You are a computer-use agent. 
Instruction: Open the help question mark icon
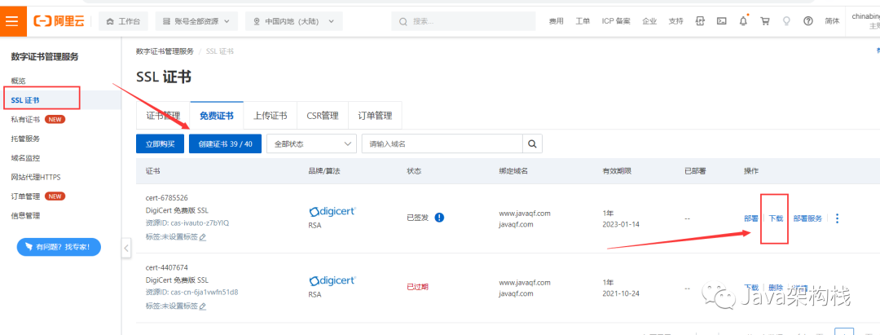pos(808,21)
